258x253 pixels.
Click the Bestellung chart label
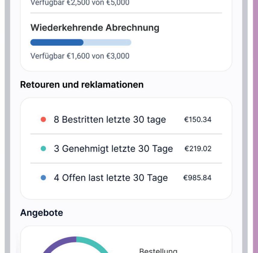[158, 251]
